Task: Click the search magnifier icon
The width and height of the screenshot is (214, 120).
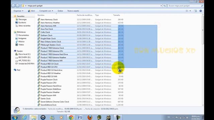Action: (x=202, y=6)
